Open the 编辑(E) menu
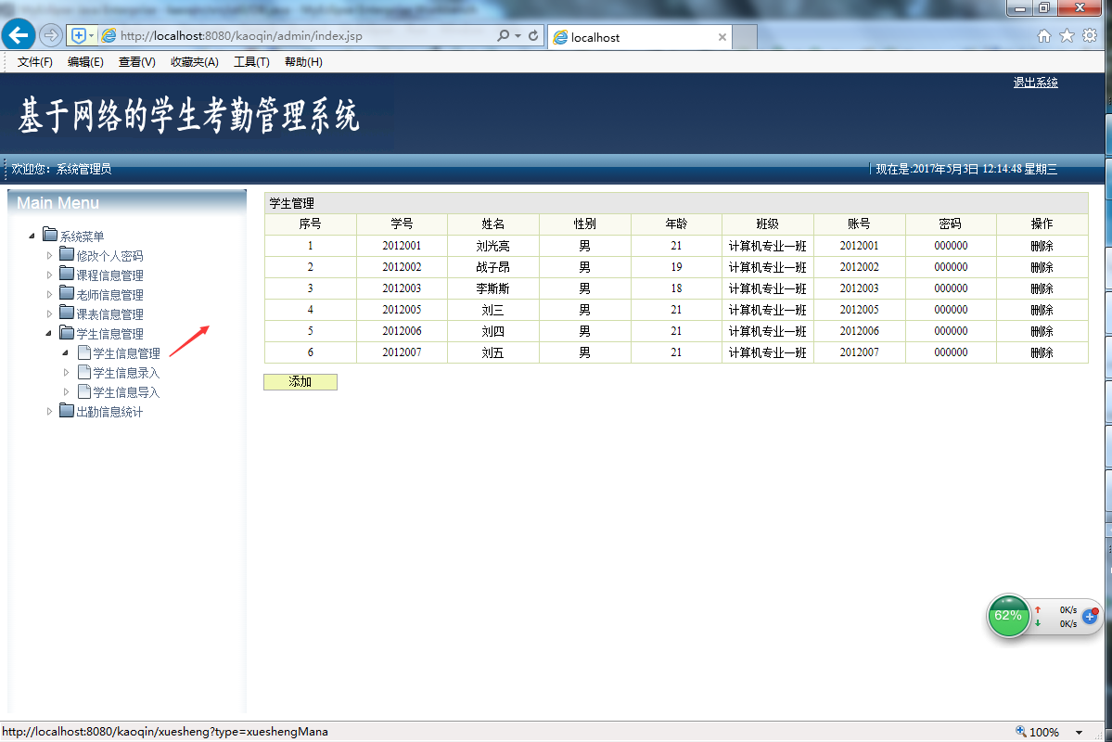Screen dimensions: 1112x742 coord(85,62)
